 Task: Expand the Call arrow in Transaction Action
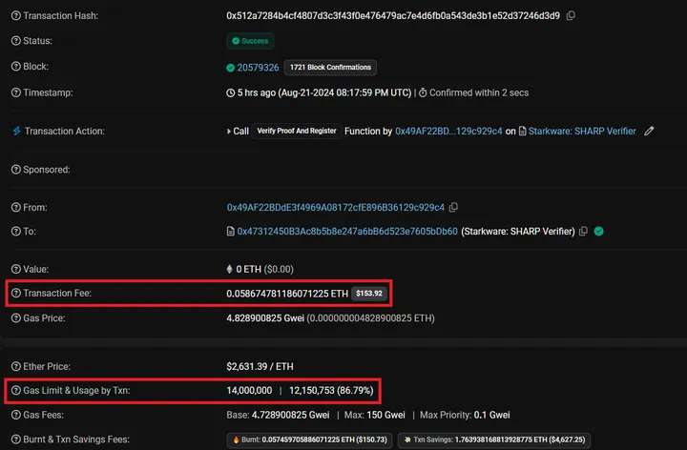(x=229, y=131)
